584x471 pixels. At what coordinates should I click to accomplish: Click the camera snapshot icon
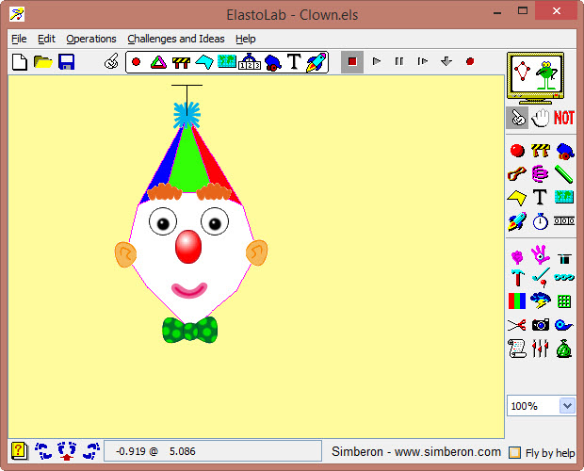pos(540,325)
